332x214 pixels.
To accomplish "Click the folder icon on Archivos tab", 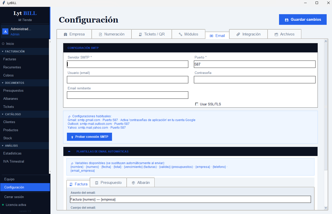I will point(276,34).
